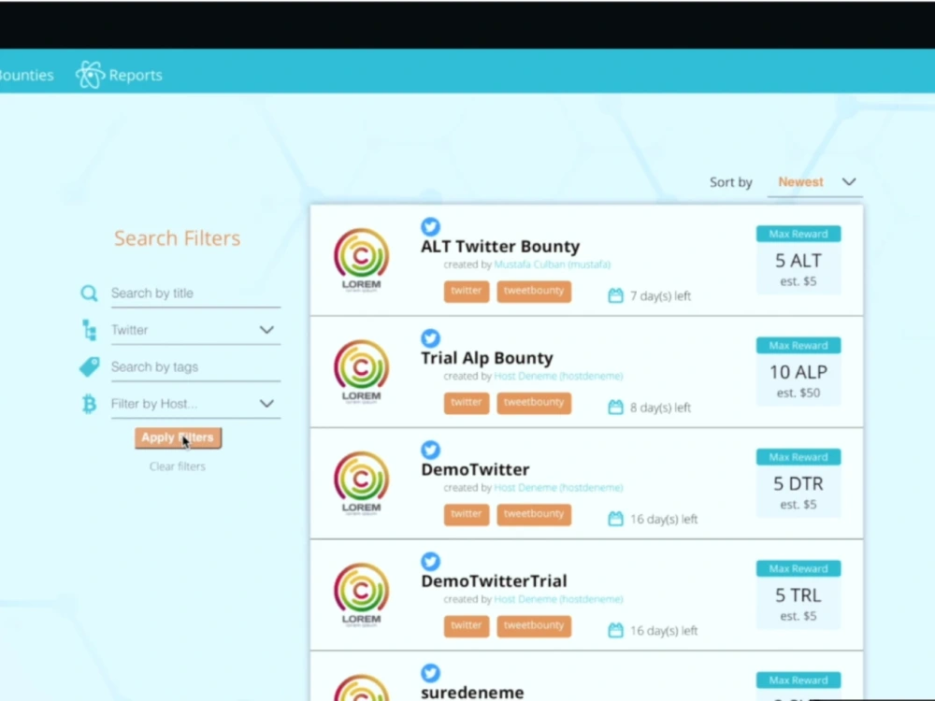Image resolution: width=935 pixels, height=701 pixels.
Task: Open the DemoTwitter title text
Action: pos(475,469)
